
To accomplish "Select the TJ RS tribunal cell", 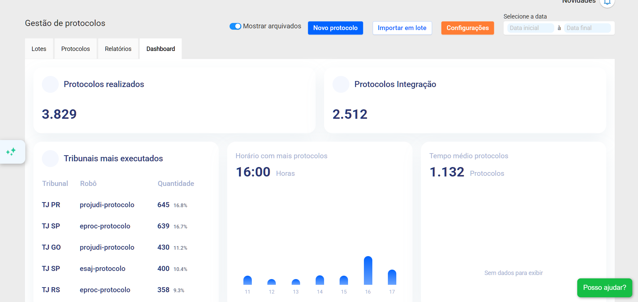I will (x=51, y=290).
